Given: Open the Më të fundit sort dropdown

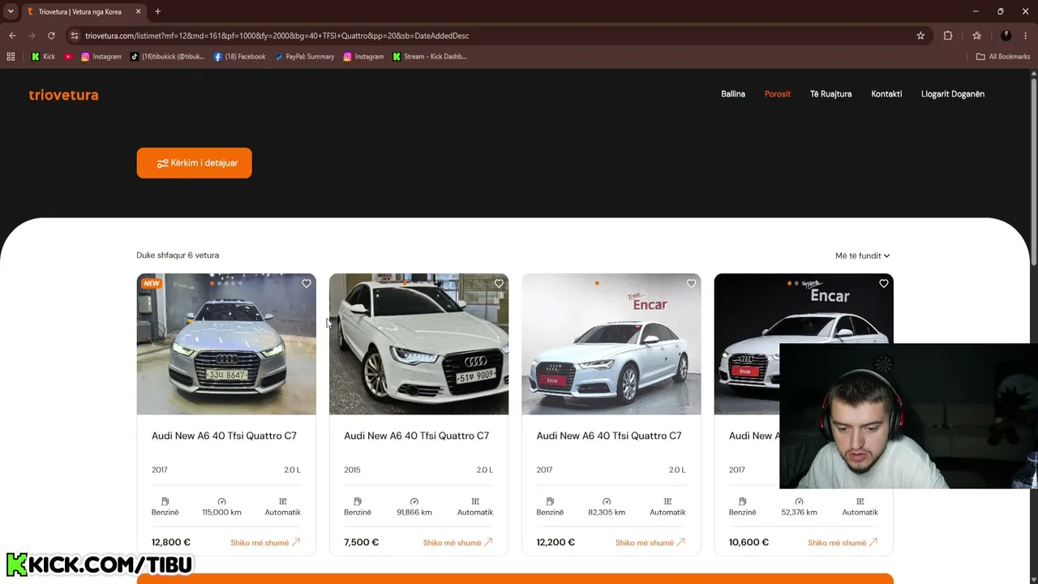Looking at the screenshot, I should coord(862,255).
